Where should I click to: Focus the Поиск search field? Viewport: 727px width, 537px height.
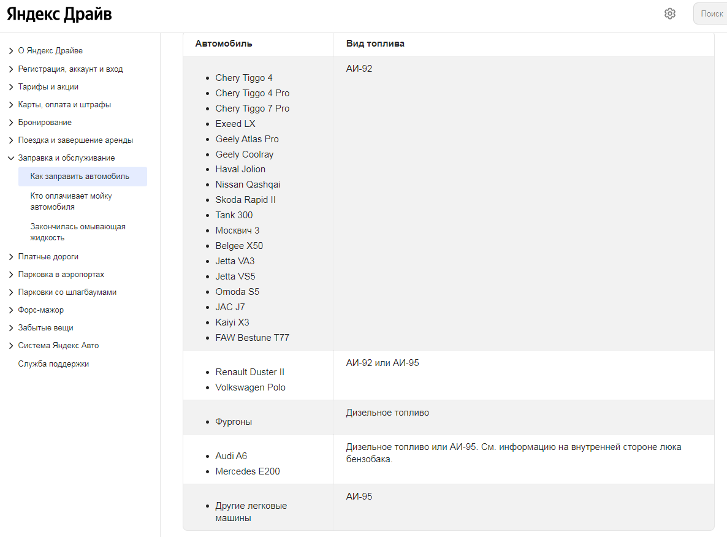(710, 13)
